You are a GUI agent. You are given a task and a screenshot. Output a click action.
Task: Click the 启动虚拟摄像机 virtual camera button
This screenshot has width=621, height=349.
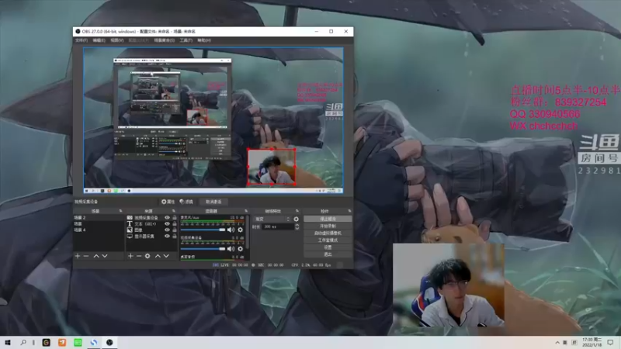tap(328, 233)
